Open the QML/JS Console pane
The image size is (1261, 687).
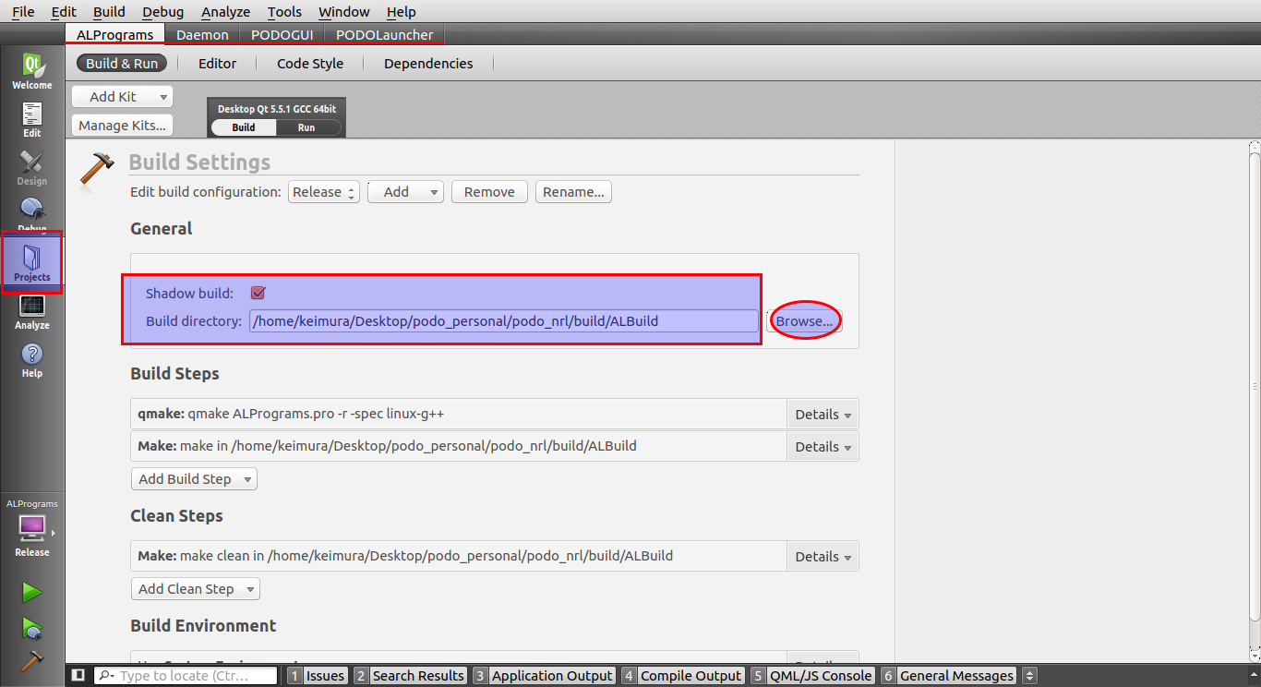point(812,676)
